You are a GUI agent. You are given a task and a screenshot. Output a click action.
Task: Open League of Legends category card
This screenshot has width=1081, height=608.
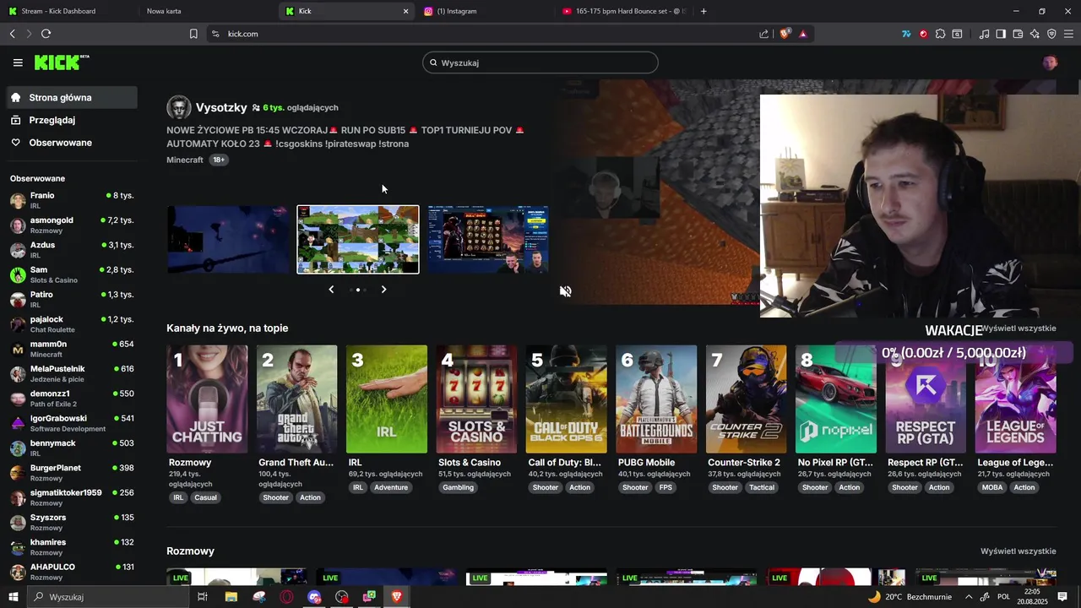tap(1015, 399)
